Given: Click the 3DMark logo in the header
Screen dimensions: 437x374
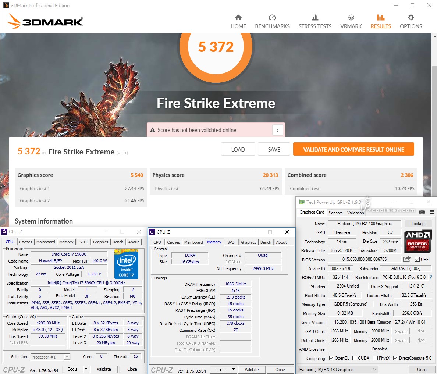Looking at the screenshot, I should tap(45, 21).
